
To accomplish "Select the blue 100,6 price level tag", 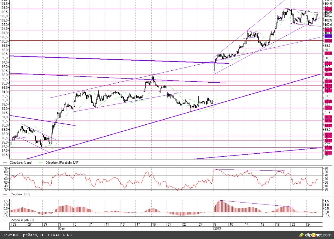I will [328, 36].
